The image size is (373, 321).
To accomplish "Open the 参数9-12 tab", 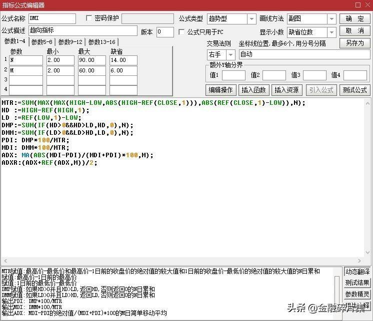I will click(70, 42).
